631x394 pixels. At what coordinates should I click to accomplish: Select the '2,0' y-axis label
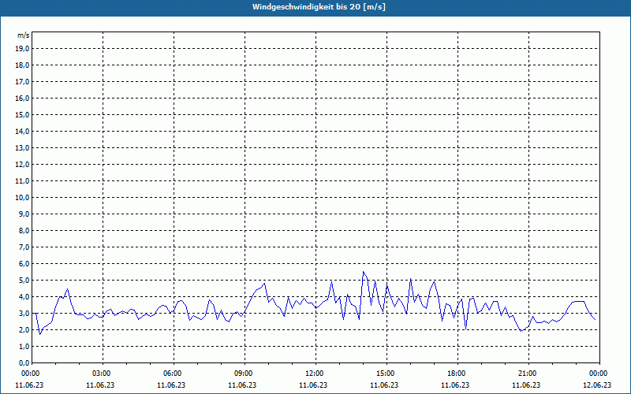24,329
